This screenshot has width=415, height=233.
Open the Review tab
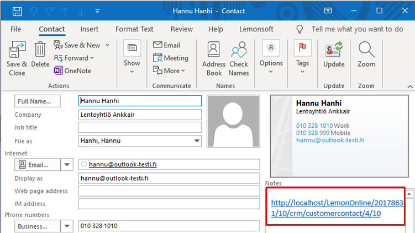click(x=182, y=29)
